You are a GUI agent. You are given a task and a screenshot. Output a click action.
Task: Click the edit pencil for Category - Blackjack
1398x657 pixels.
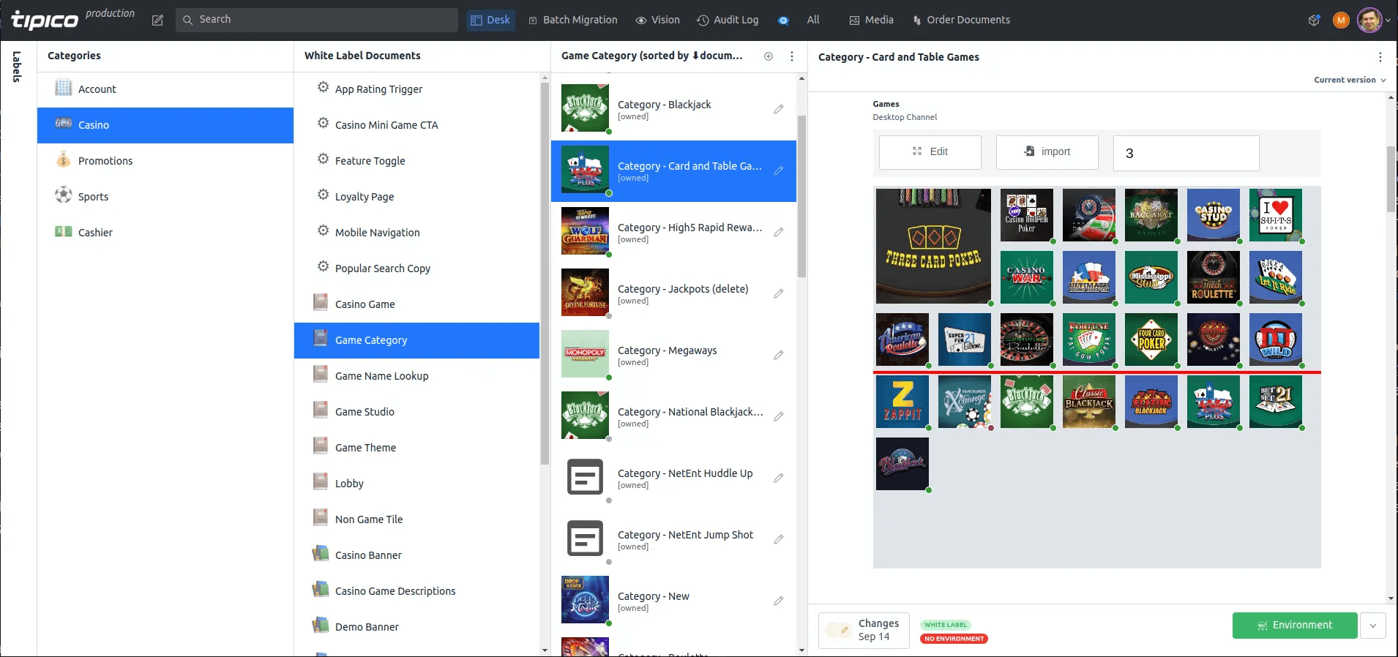778,110
